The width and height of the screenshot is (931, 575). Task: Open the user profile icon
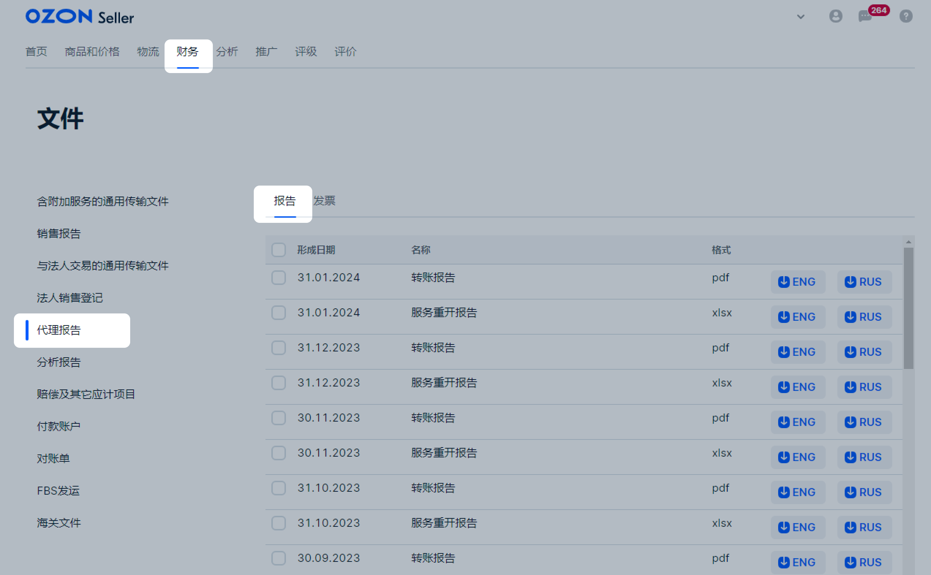pos(836,16)
